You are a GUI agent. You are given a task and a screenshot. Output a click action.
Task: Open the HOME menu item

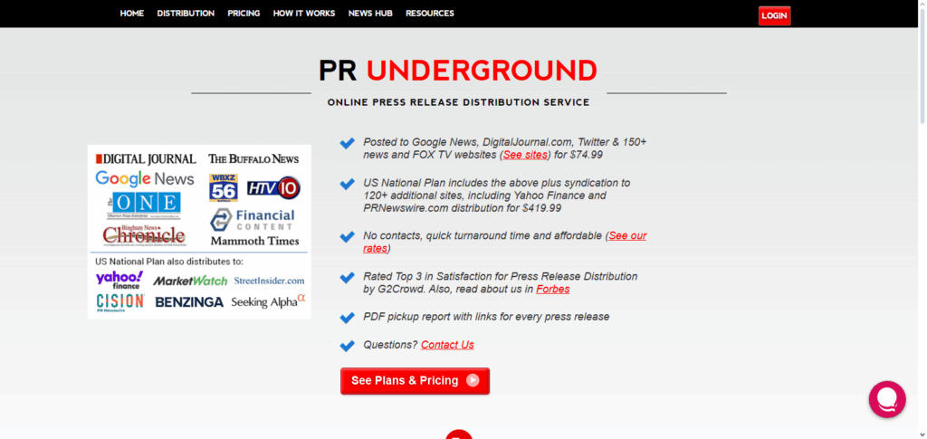132,13
